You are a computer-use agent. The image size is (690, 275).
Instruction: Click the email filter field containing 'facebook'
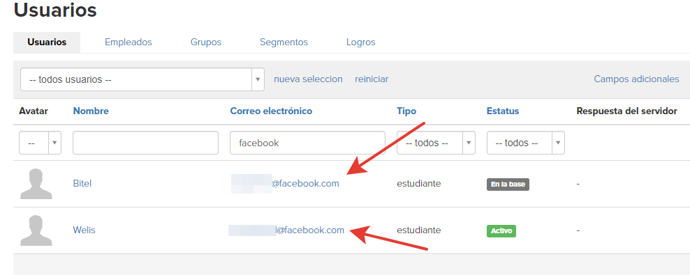[307, 143]
